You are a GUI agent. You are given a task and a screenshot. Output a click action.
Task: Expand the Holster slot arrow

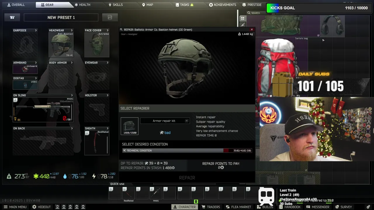[108, 95]
